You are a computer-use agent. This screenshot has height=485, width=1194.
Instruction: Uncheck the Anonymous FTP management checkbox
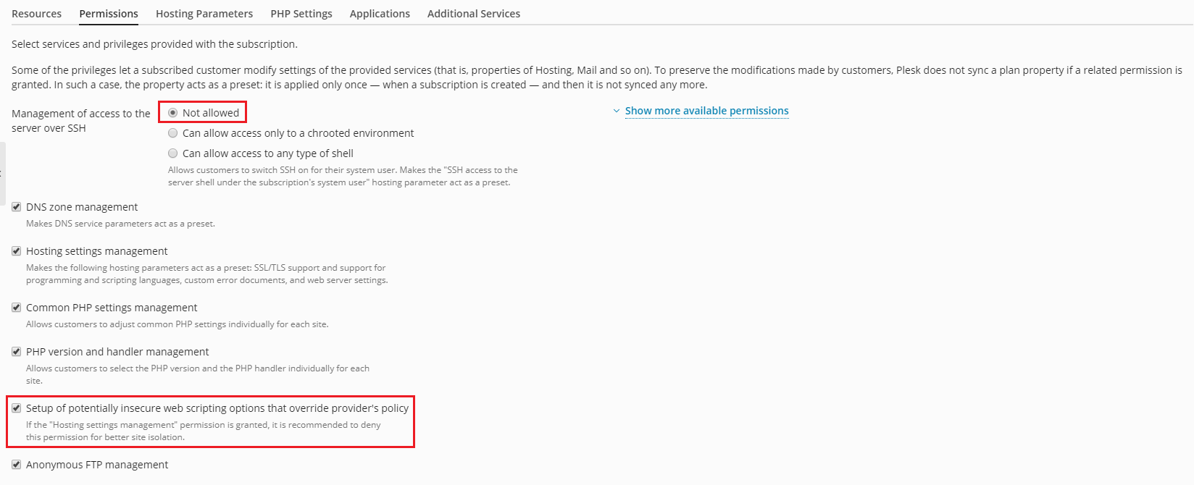coord(17,465)
